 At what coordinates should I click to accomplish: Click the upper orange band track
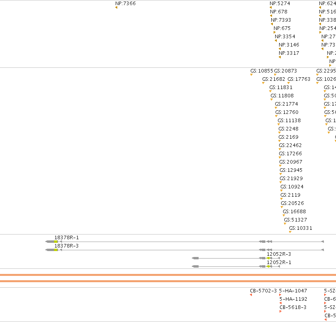pyautogui.click(x=168, y=275)
